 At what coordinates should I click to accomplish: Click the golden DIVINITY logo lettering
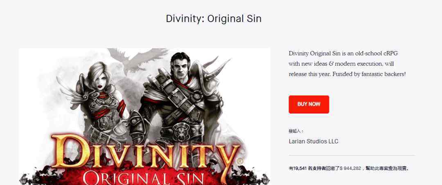146,152
